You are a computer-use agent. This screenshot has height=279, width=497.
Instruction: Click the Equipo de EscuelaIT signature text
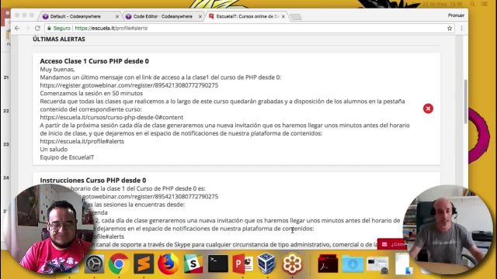click(x=68, y=157)
